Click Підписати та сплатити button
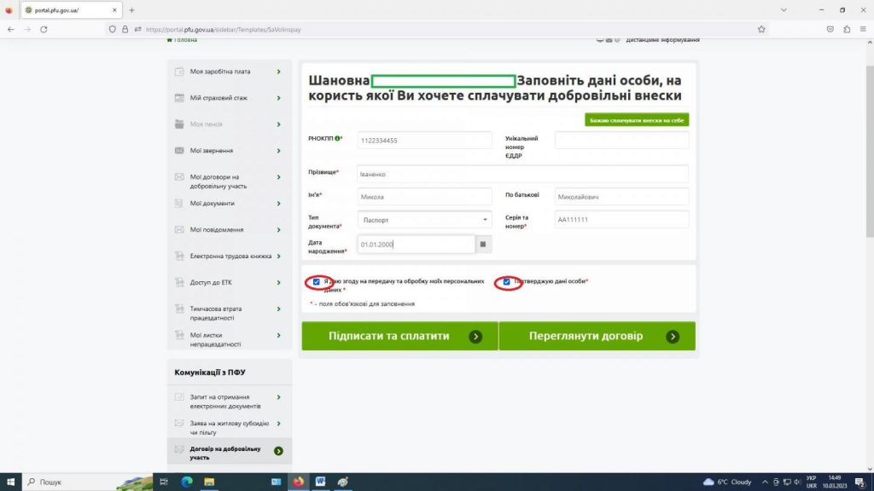This screenshot has width=874, height=491. tap(399, 336)
